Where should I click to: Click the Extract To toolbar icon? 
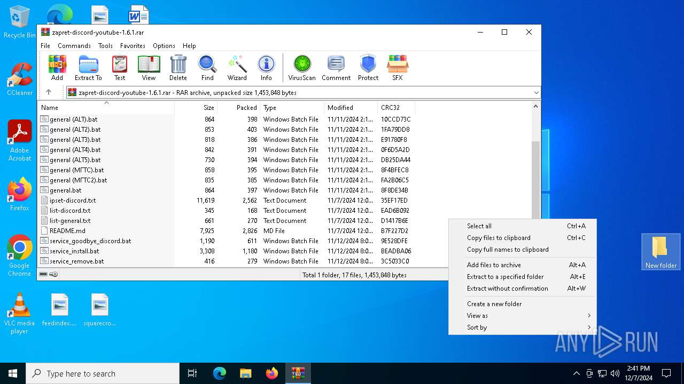(88, 68)
